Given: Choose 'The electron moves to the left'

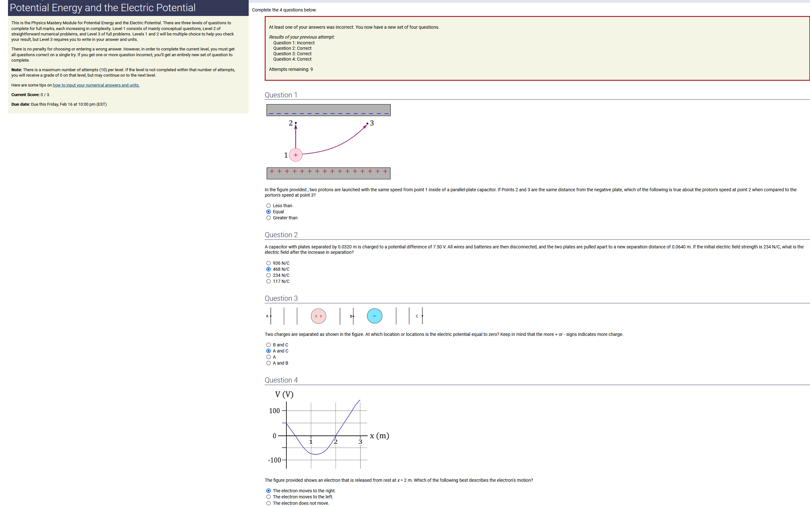Looking at the screenshot, I should [268, 496].
